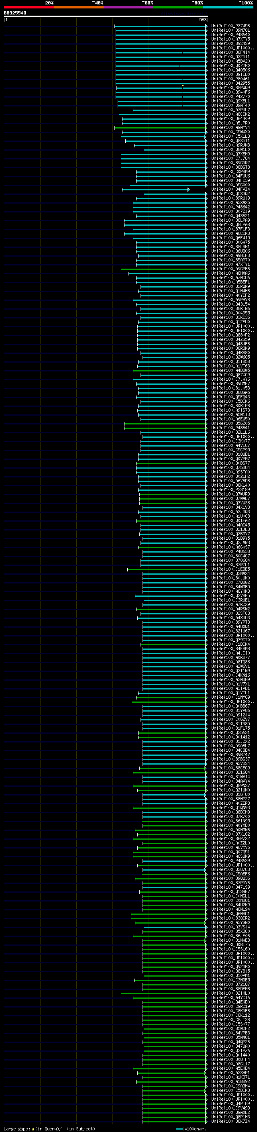Select hit label UniRef100_Q42955
Viewport: 257px width, 1132px height.
230,84
